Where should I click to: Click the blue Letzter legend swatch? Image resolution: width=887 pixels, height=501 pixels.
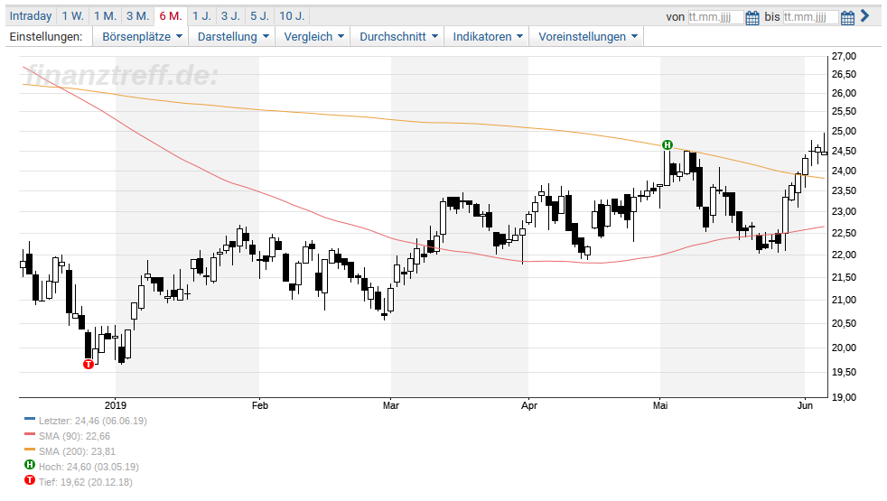click(30, 419)
